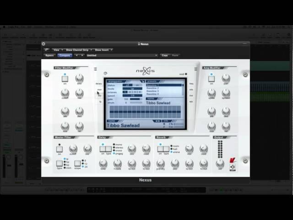Select the pngpg delay type

click(x=118, y=154)
